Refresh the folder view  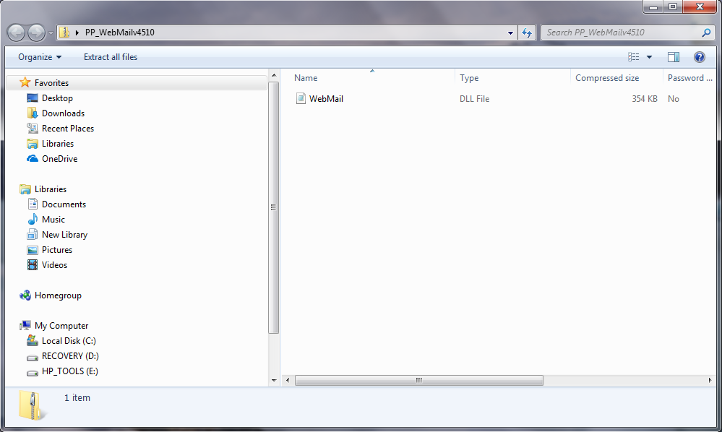click(527, 33)
